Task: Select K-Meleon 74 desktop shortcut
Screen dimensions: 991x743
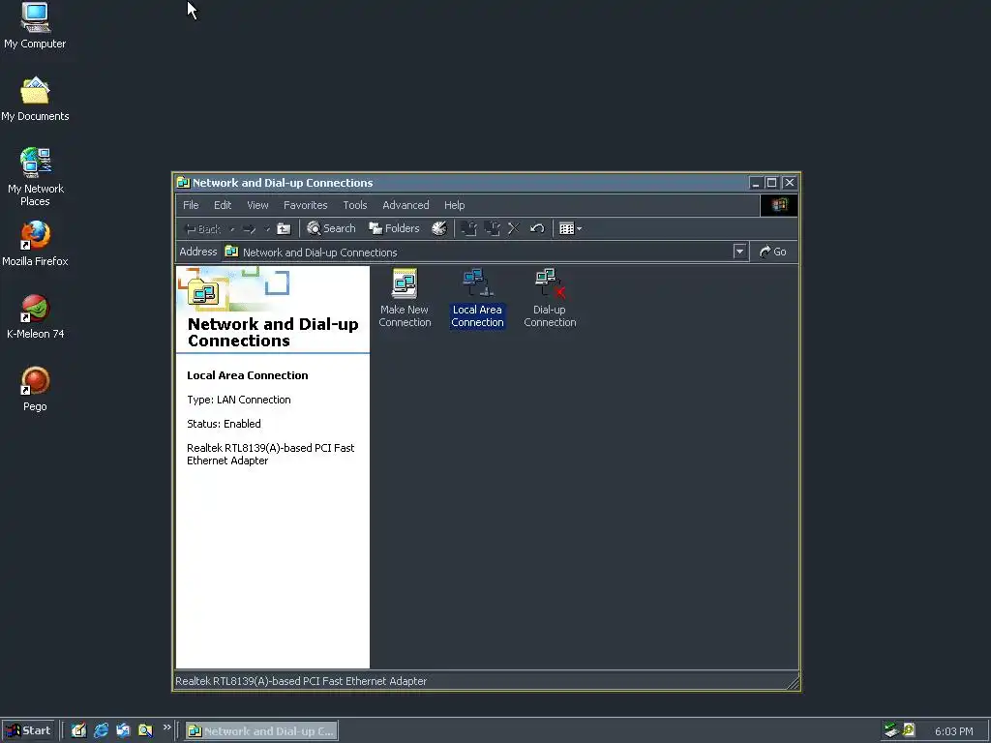Action: pyautogui.click(x=36, y=316)
